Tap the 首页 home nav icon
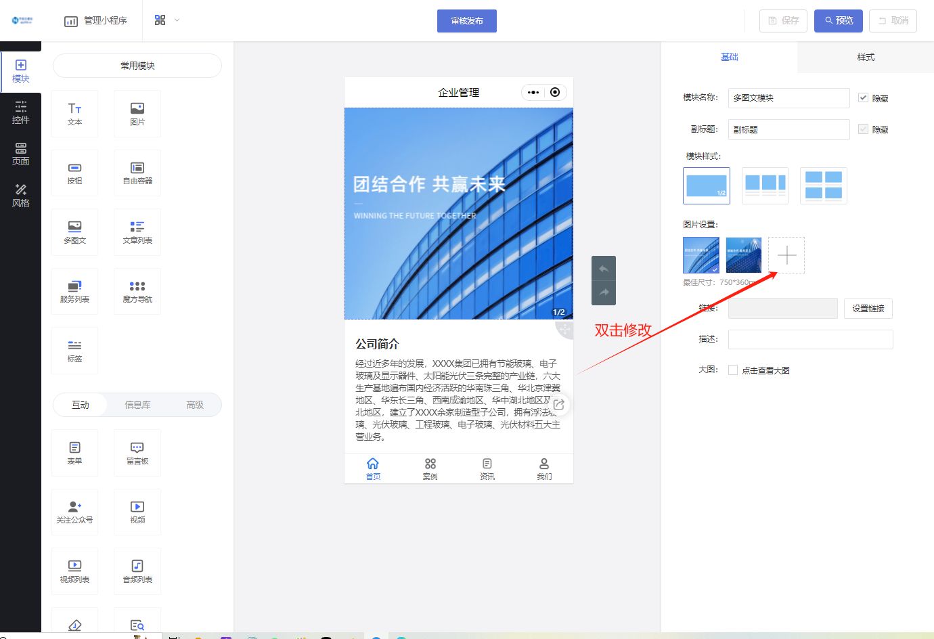 373,468
